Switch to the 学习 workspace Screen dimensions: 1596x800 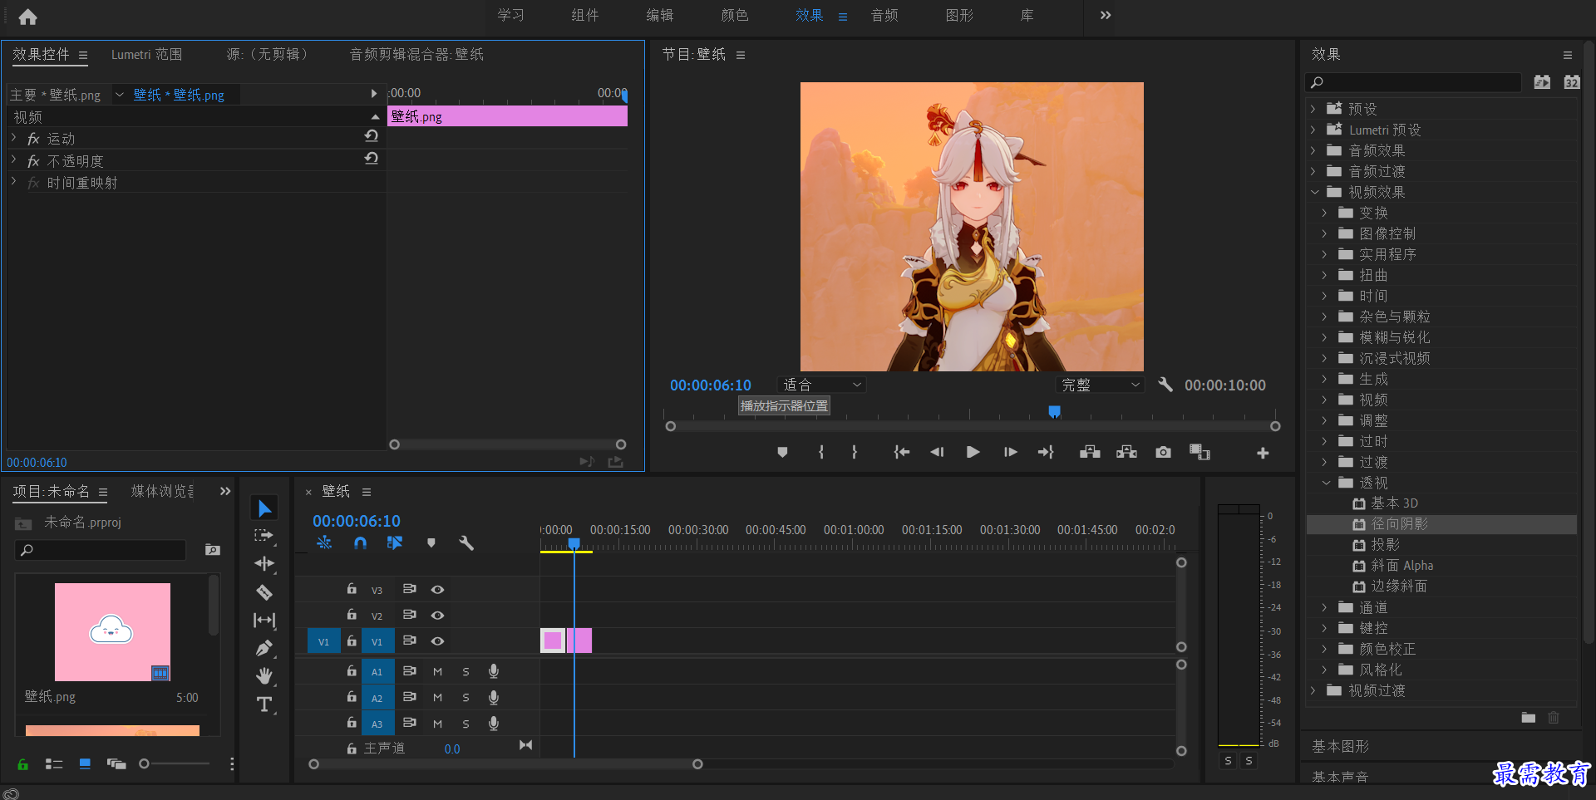[510, 16]
